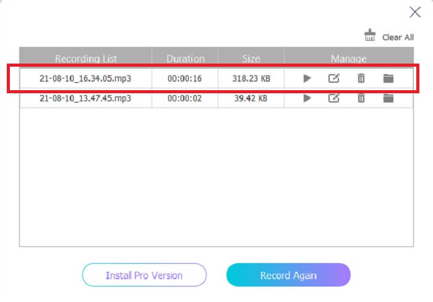433x302 pixels.
Task: Click the Manage column header
Action: (348, 59)
